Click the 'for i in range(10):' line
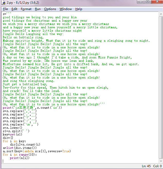 pyautogui.click(x=20, y=155)
